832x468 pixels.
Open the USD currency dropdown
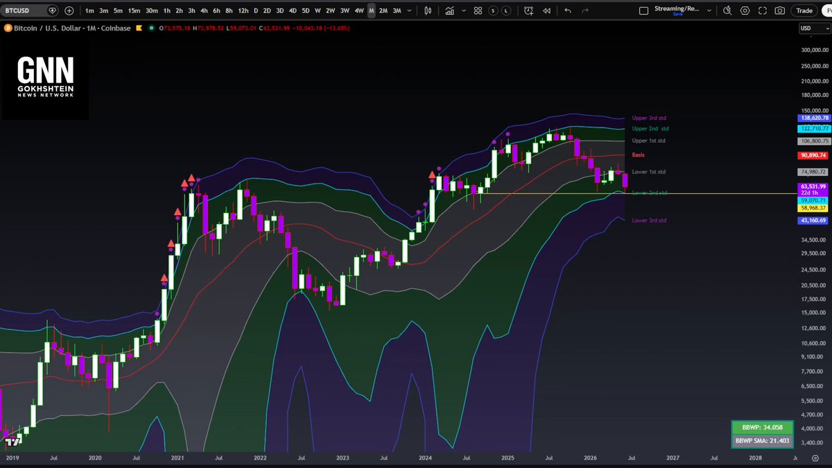pyautogui.click(x=813, y=28)
